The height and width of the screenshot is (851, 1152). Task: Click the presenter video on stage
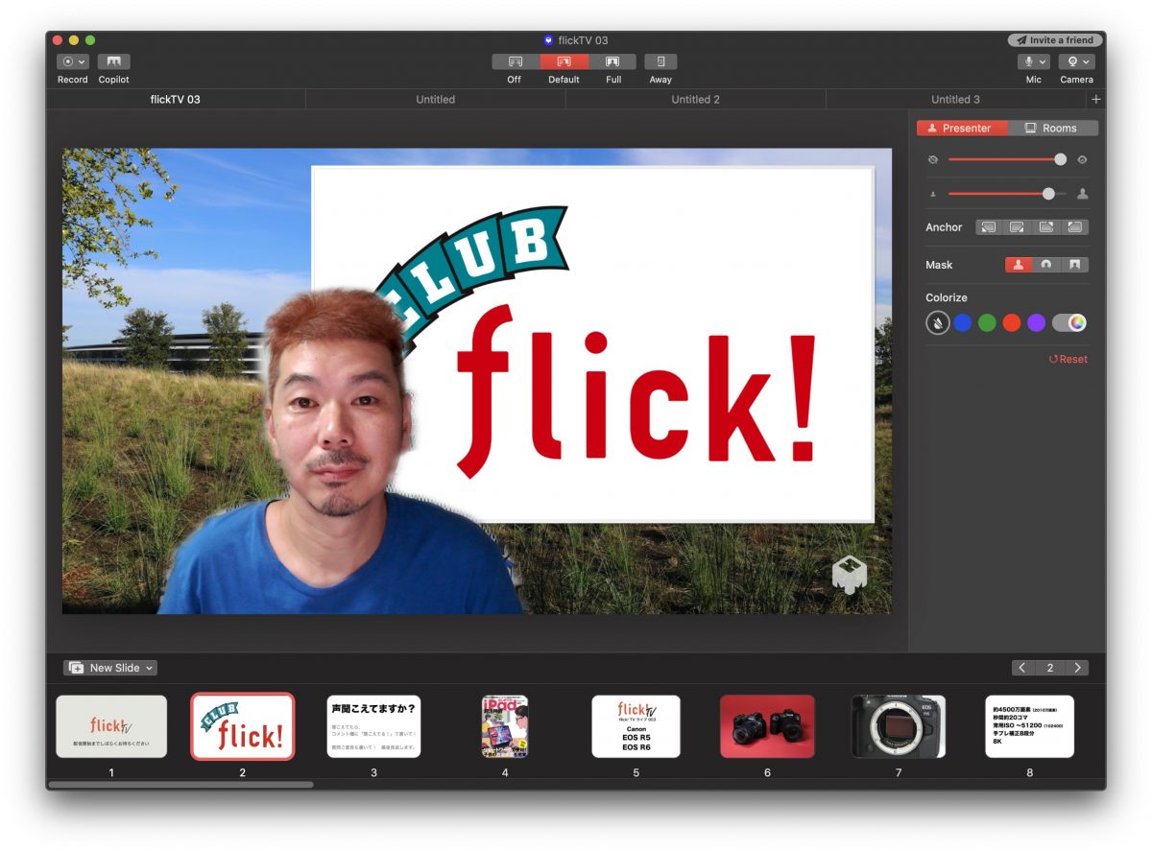tap(341, 451)
